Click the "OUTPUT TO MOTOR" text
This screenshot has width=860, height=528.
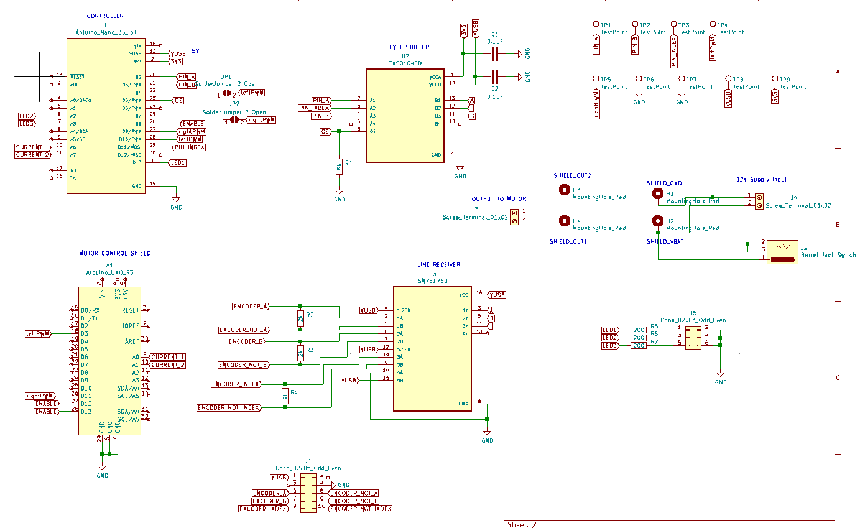[x=499, y=199]
